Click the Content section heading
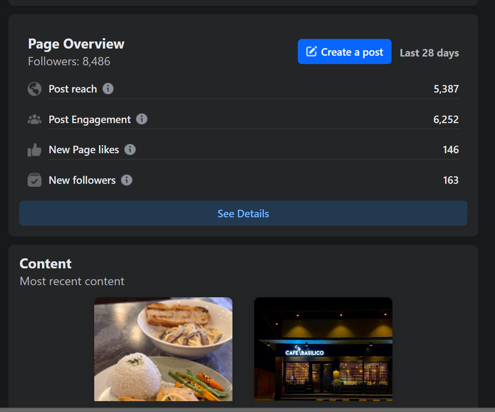 (46, 264)
